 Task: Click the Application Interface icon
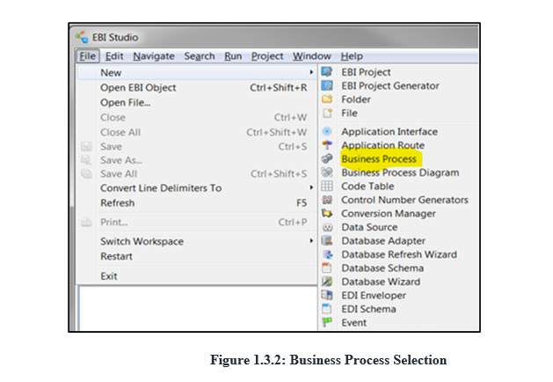[327, 131]
